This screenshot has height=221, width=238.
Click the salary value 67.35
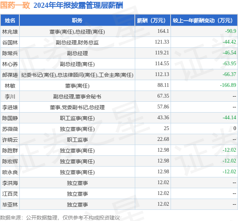[x=163, y=96]
